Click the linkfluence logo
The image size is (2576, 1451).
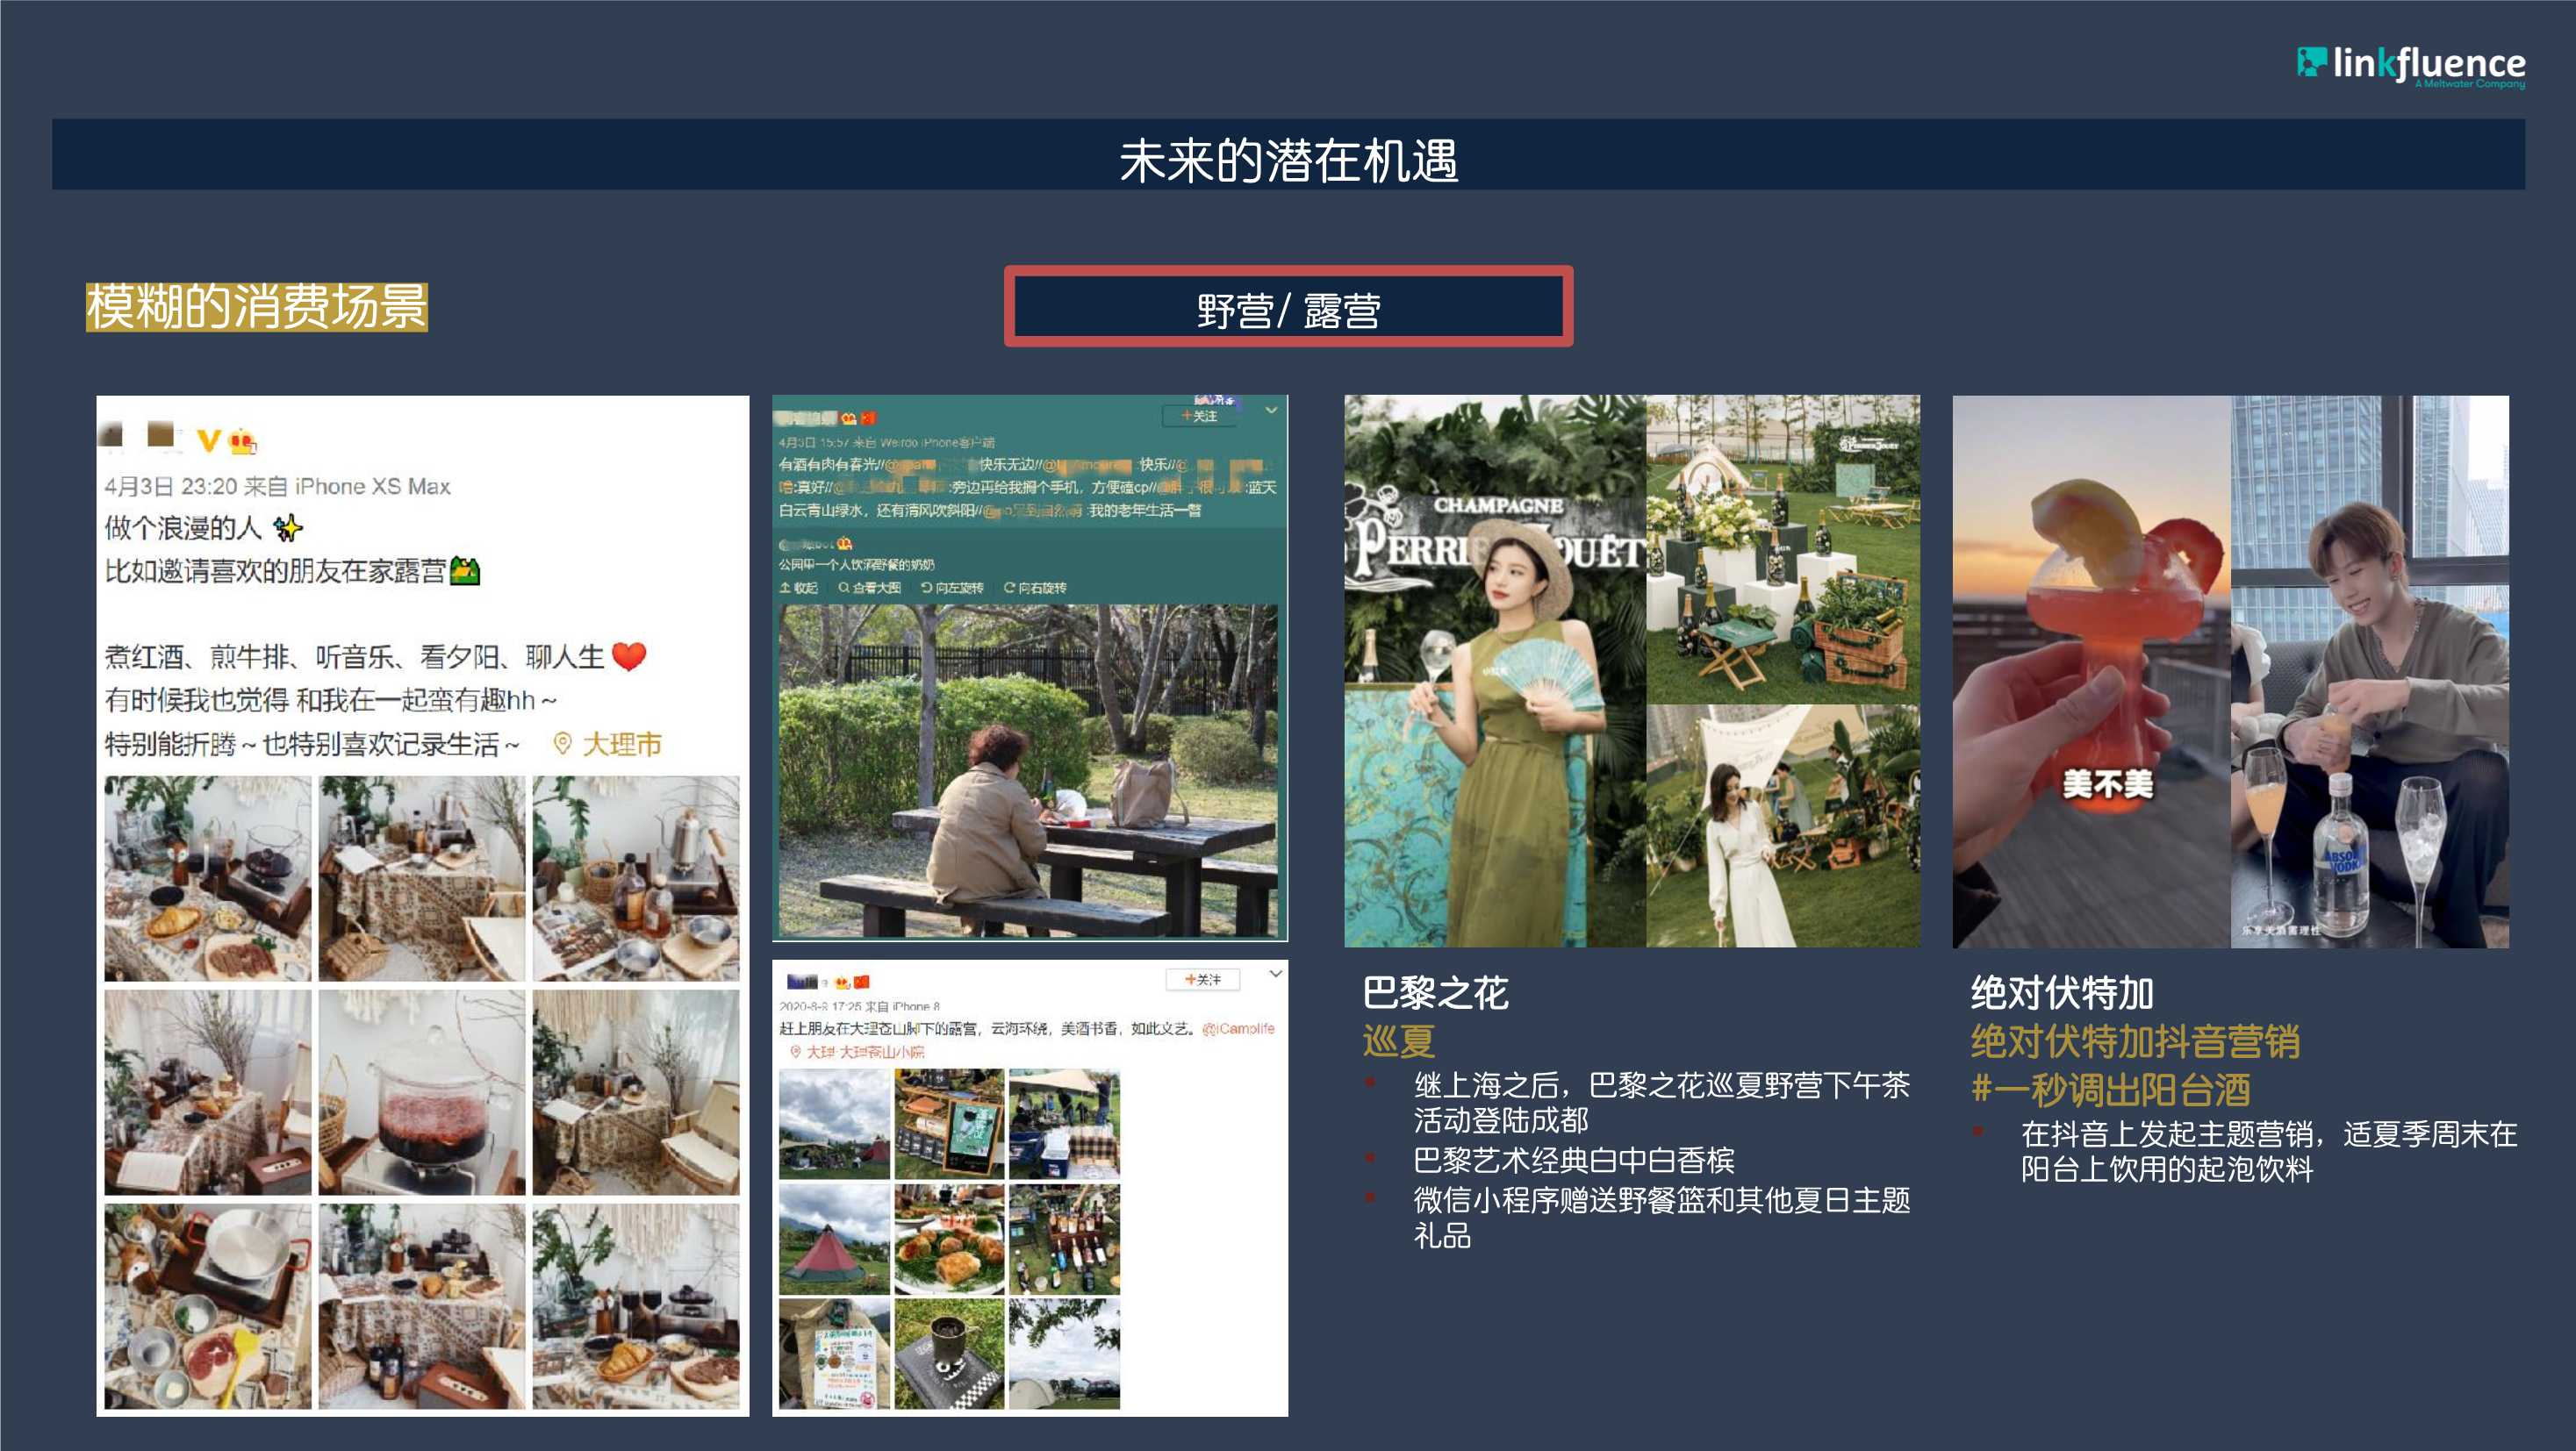click(x=2410, y=65)
